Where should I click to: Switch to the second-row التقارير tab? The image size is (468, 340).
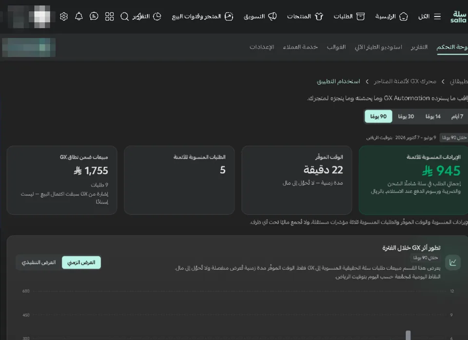coord(419,47)
